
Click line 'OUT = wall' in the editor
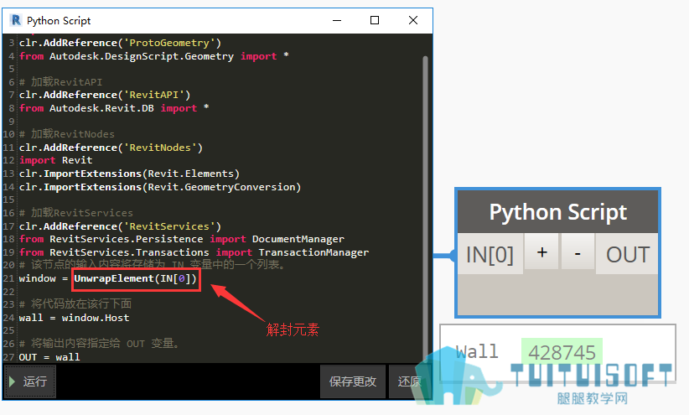tap(49, 357)
